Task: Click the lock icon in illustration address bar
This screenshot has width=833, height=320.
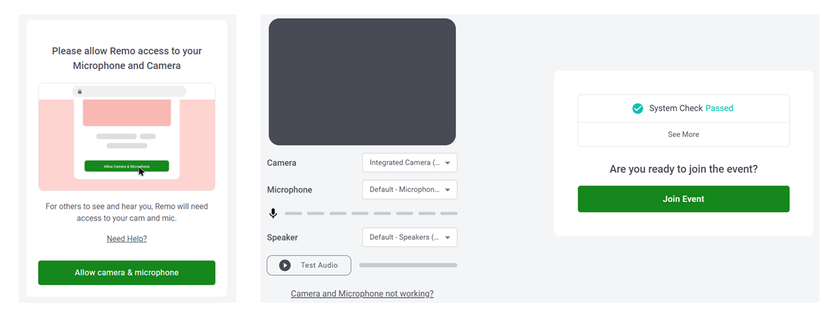Action: pos(80,91)
